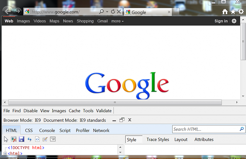Click the Google favicon in the address bar

click(27, 11)
